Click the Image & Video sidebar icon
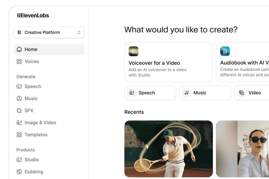Screen dimensions: 269x179 pyautogui.click(x=19, y=123)
